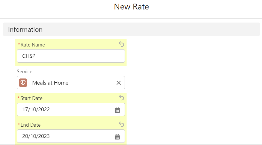
Task: Click the Start Date field label
Action: point(31,98)
